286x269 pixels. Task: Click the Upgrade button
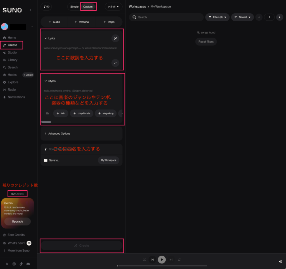click(x=17, y=221)
